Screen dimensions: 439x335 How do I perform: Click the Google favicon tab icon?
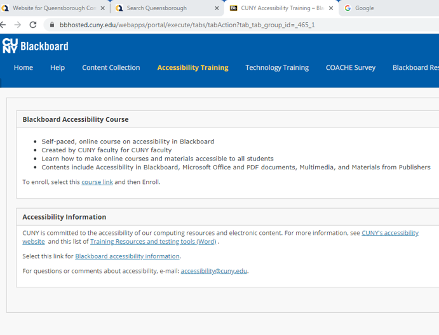[x=348, y=8]
